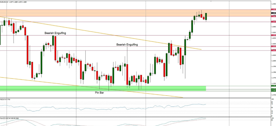Select the Bearish Engulfing label above the red-green candle pair
The image size is (276, 126).
[55, 33]
